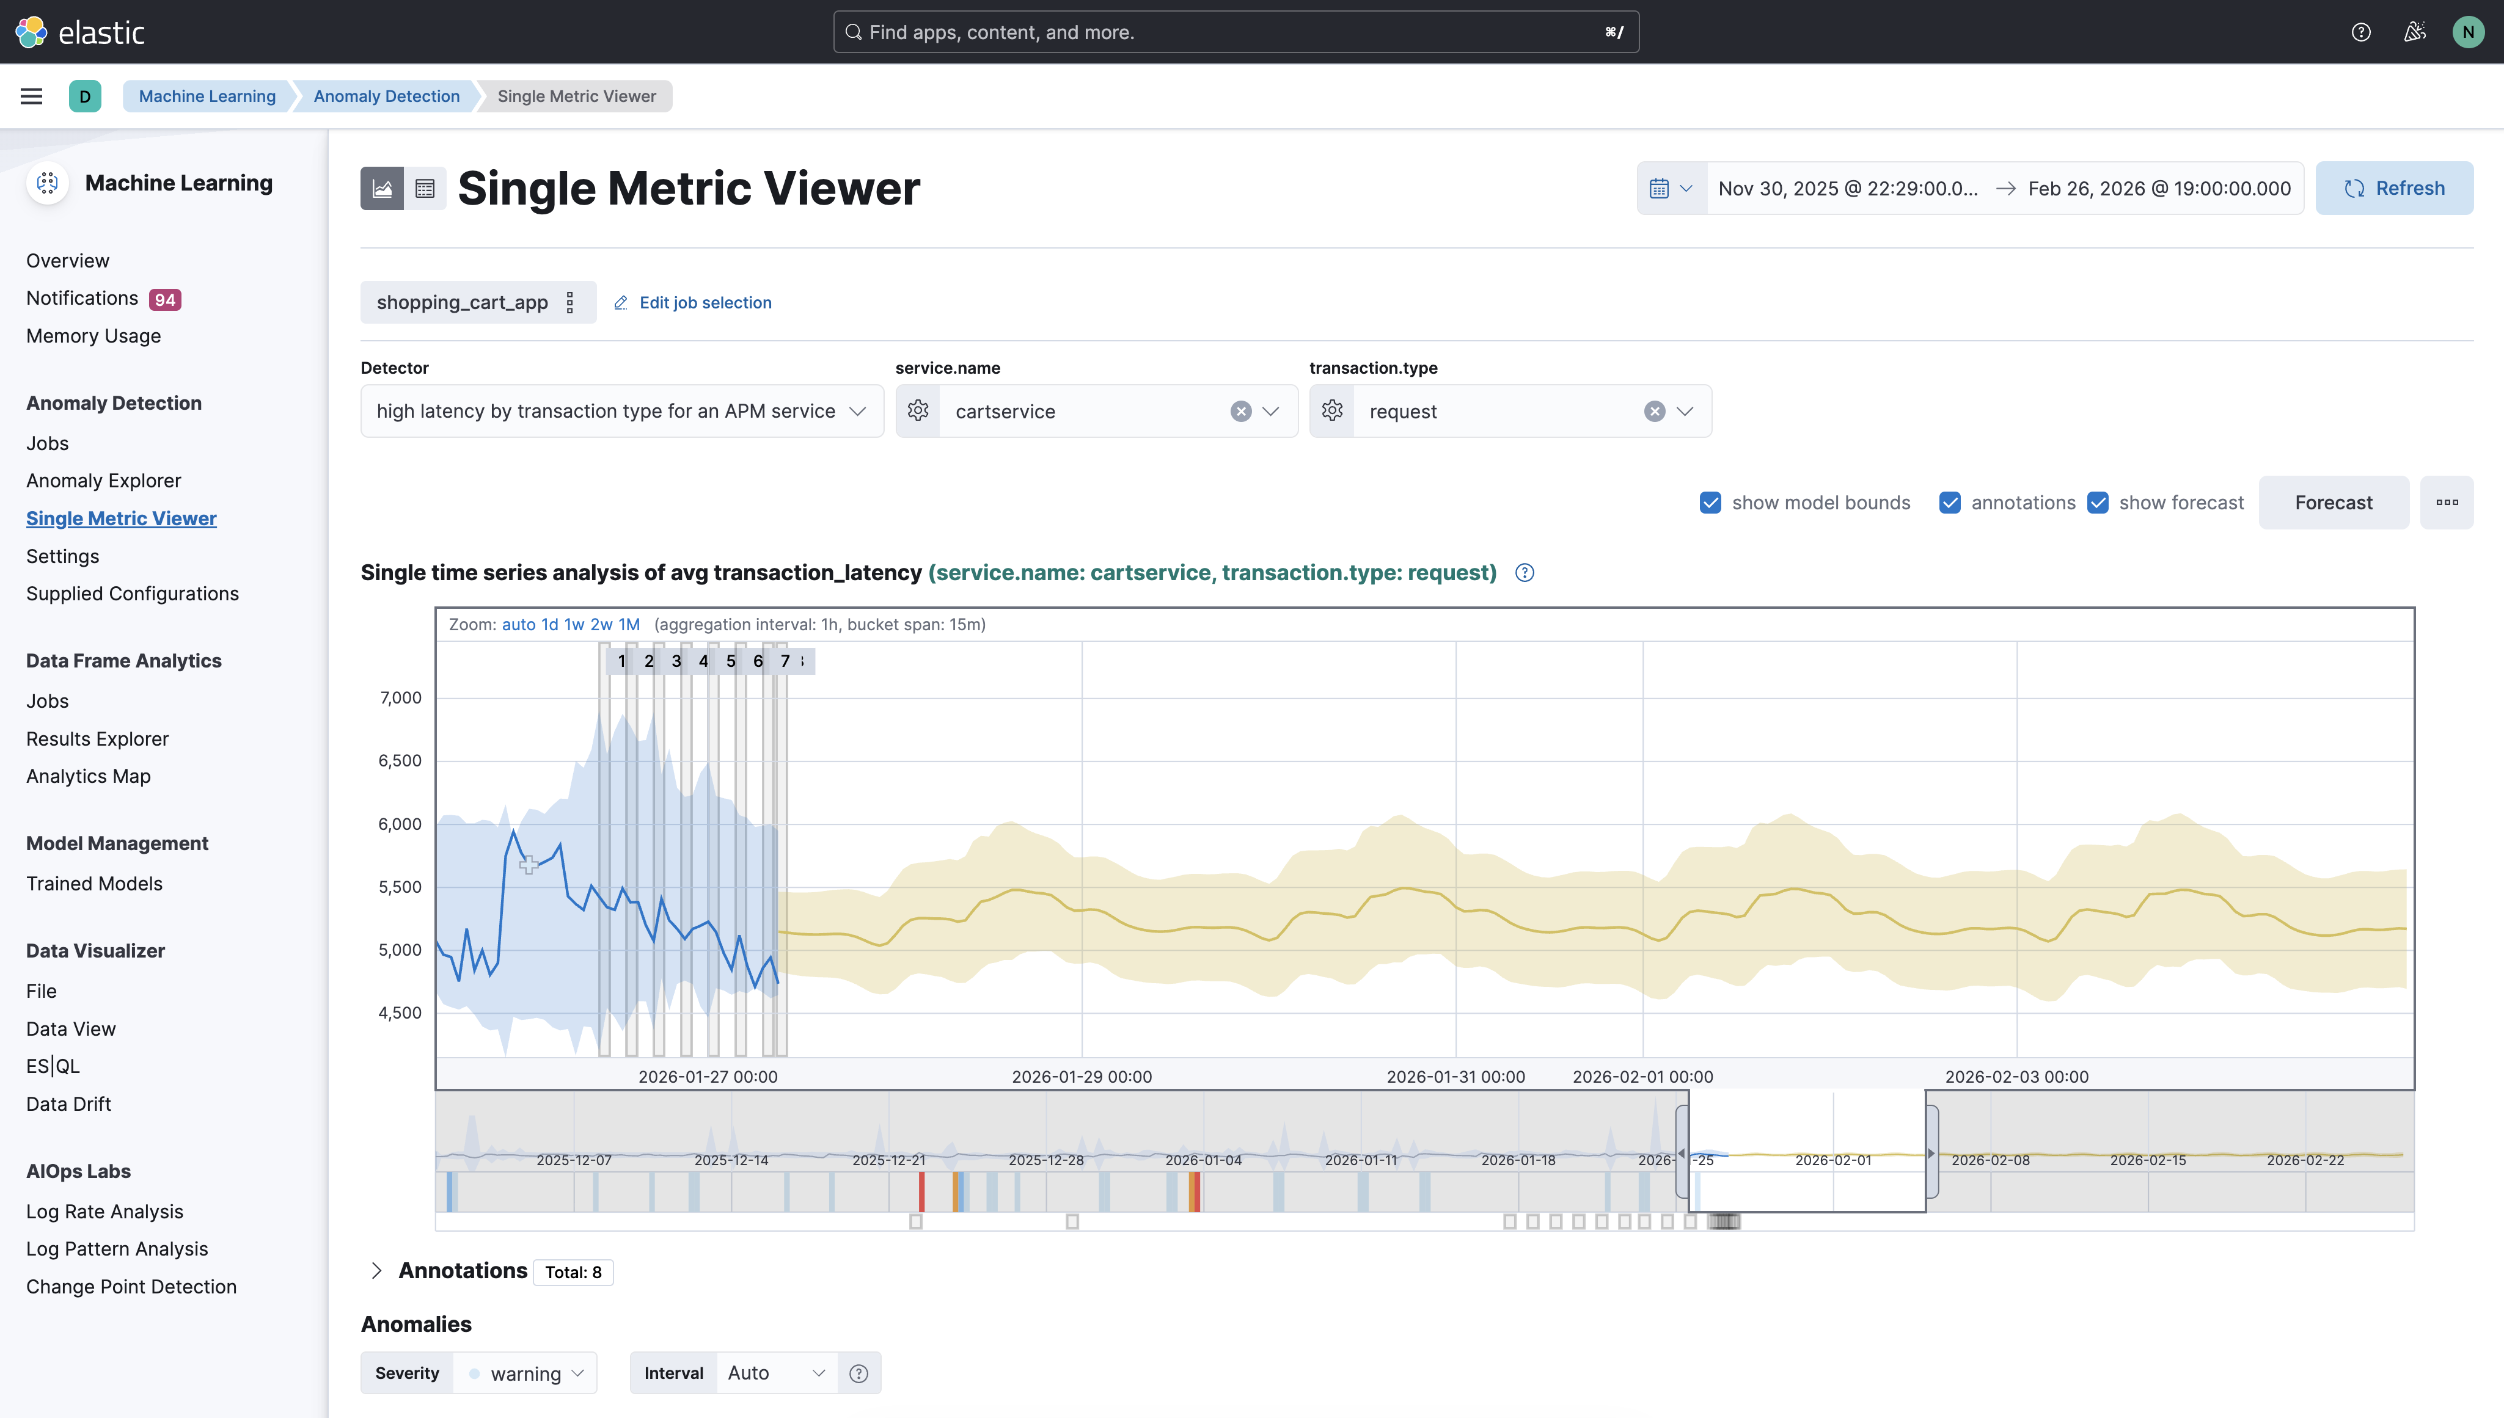Click the Refresh button
Image resolution: width=2504 pixels, height=1418 pixels.
(2394, 188)
